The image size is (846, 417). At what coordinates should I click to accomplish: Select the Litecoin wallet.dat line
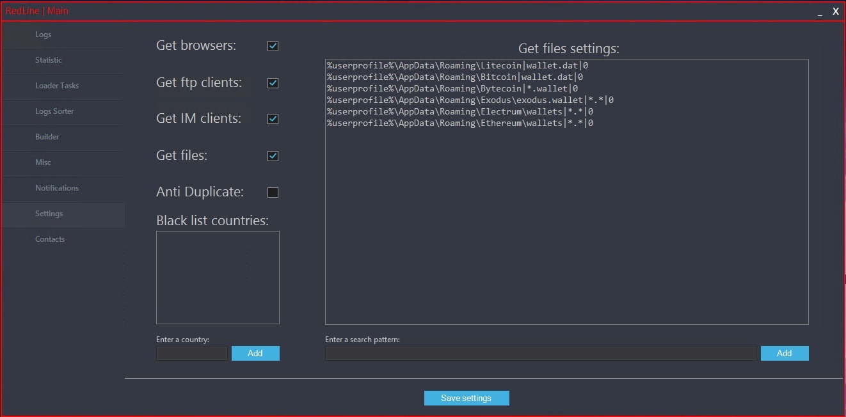[x=458, y=65]
